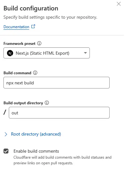The width and height of the screenshot is (125, 170).
Task: Click the Framework preset label
Action: coord(19,44)
